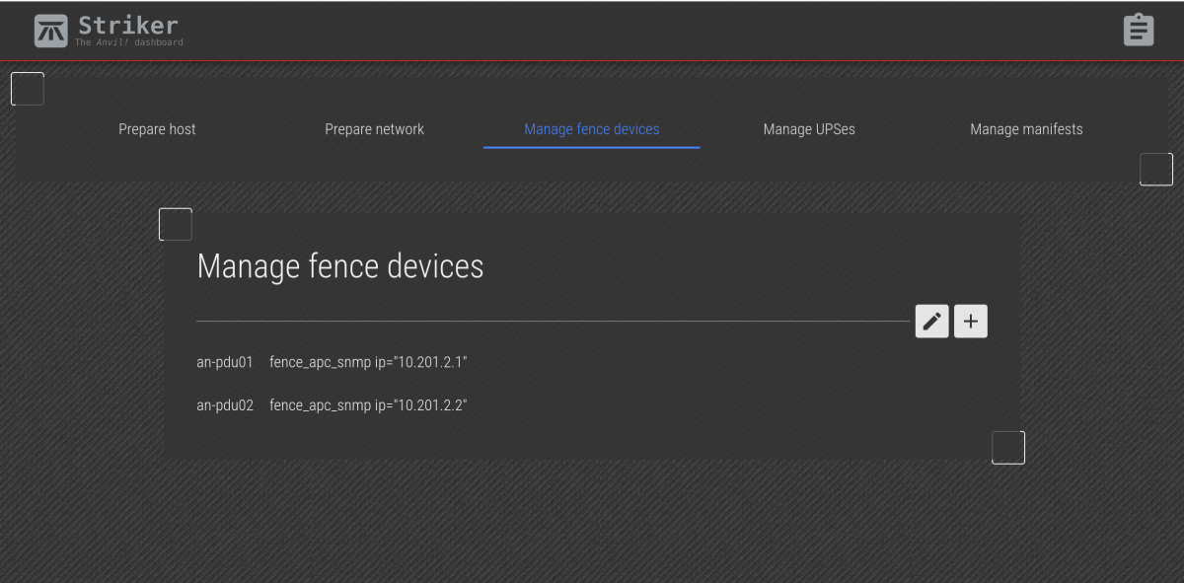Open the Prepare network tab
The height and width of the screenshot is (583, 1184).
tap(374, 129)
